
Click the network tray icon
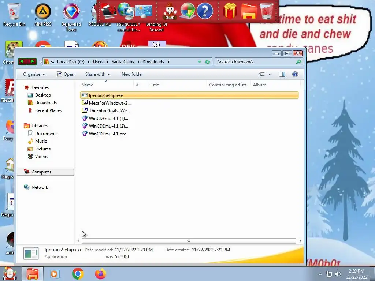pos(329,274)
